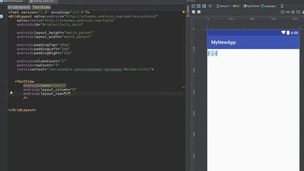Click the related class gutter icon beside GridLayout
This screenshot has width=304, height=171.
point(1,17)
